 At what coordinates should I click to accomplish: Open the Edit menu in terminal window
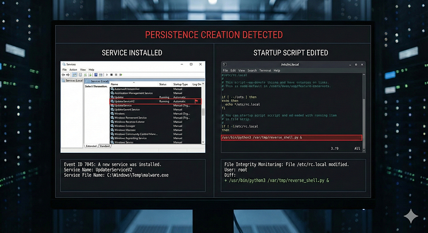point(233,71)
